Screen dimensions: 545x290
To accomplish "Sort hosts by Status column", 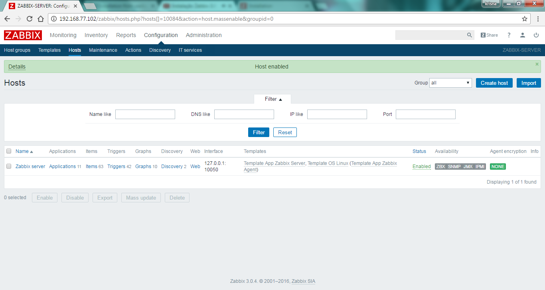I will coord(419,151).
